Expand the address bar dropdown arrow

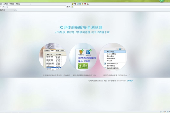coord(65,7)
